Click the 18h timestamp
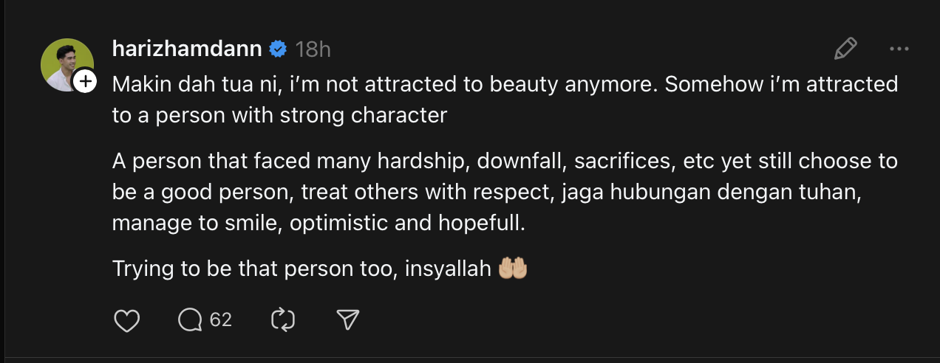The image size is (940, 363). tap(313, 49)
